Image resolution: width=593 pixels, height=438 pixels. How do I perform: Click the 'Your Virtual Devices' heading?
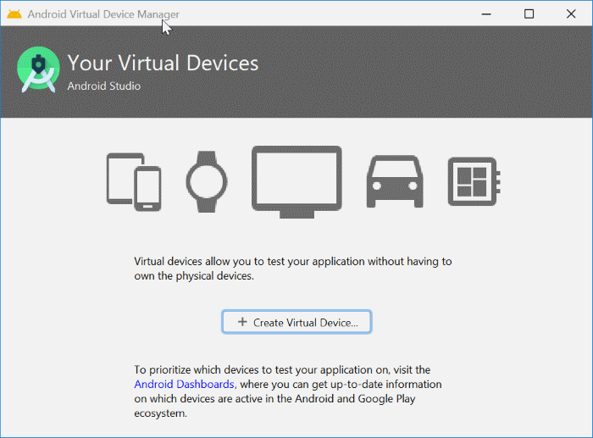coord(163,63)
